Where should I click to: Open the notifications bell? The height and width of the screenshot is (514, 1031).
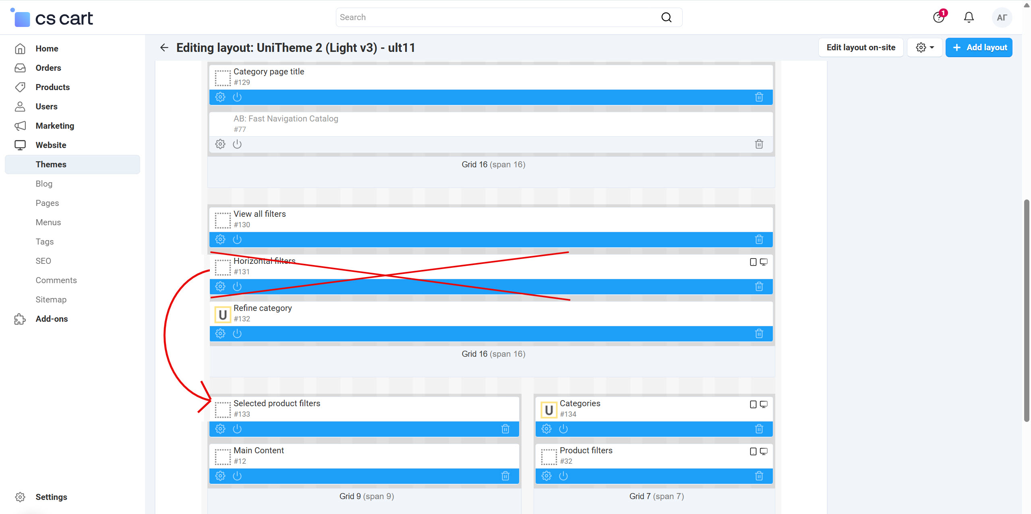[969, 17]
